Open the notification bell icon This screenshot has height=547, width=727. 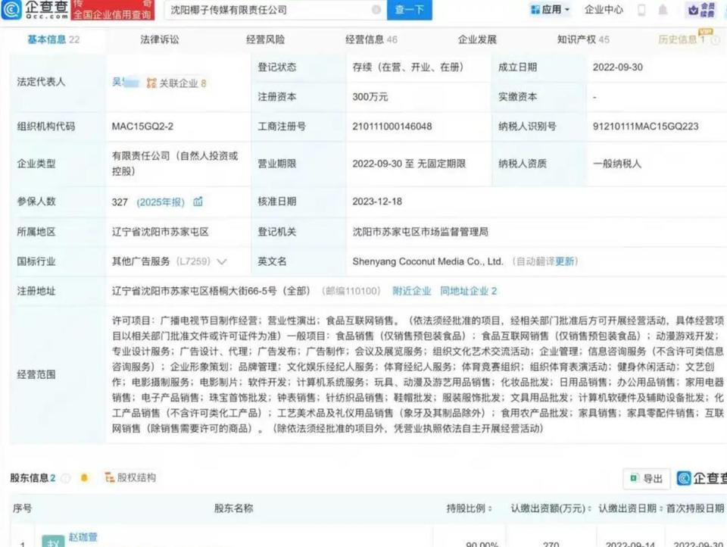(x=663, y=10)
